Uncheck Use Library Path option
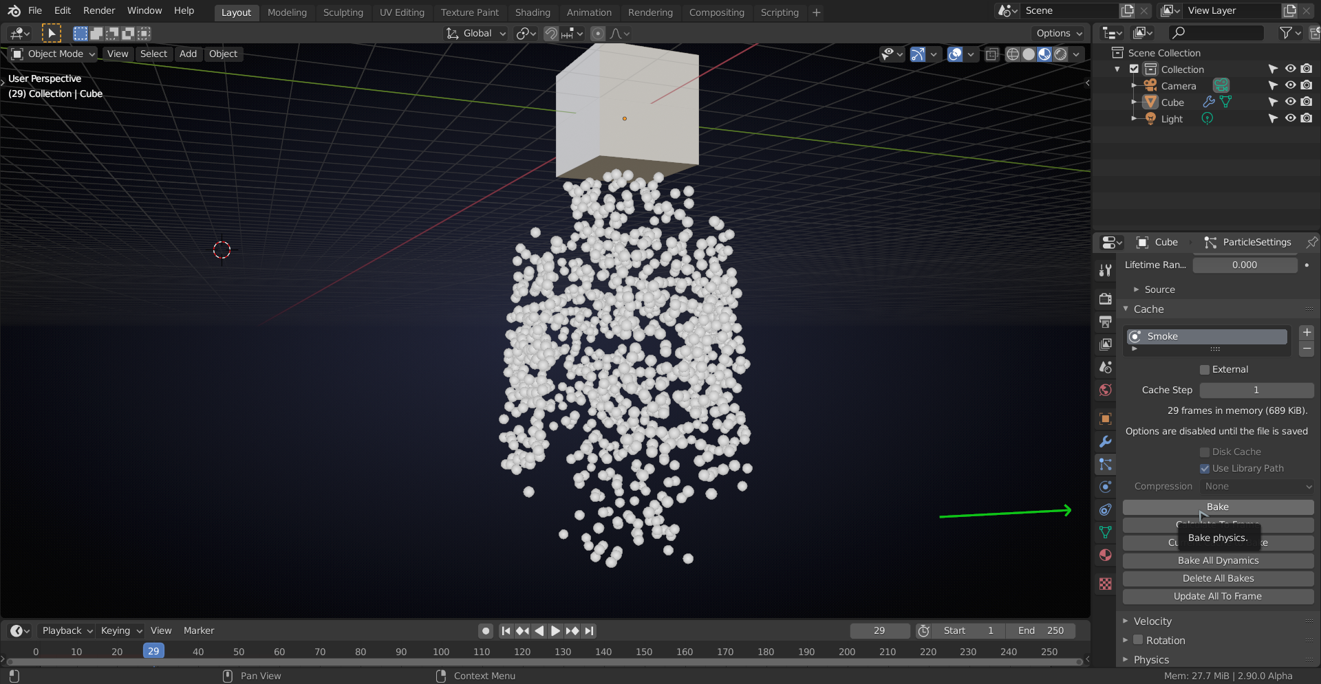 click(1205, 468)
